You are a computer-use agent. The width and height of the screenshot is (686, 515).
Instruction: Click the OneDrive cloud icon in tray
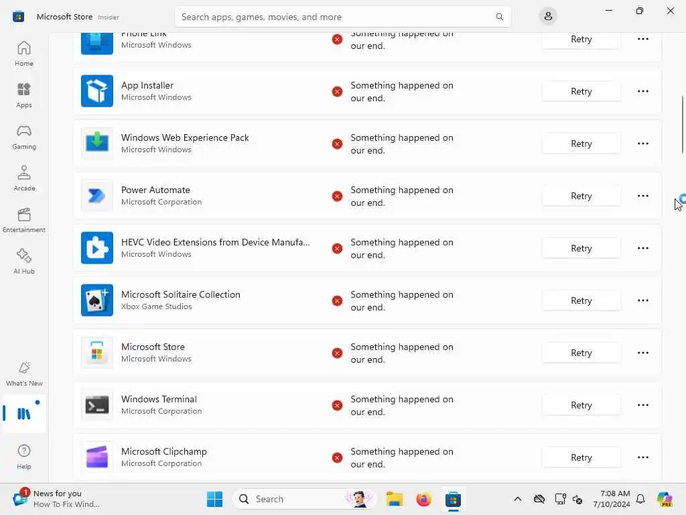[539, 499]
